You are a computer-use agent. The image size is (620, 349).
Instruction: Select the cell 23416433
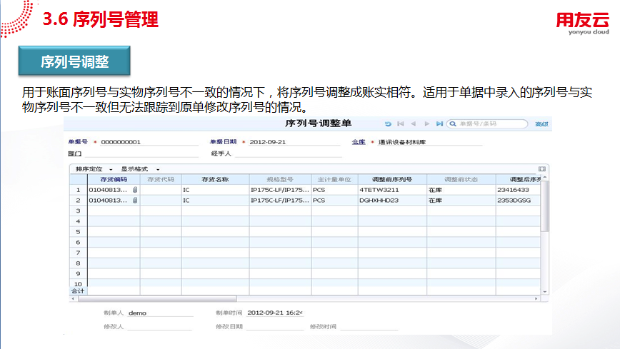tap(519, 190)
